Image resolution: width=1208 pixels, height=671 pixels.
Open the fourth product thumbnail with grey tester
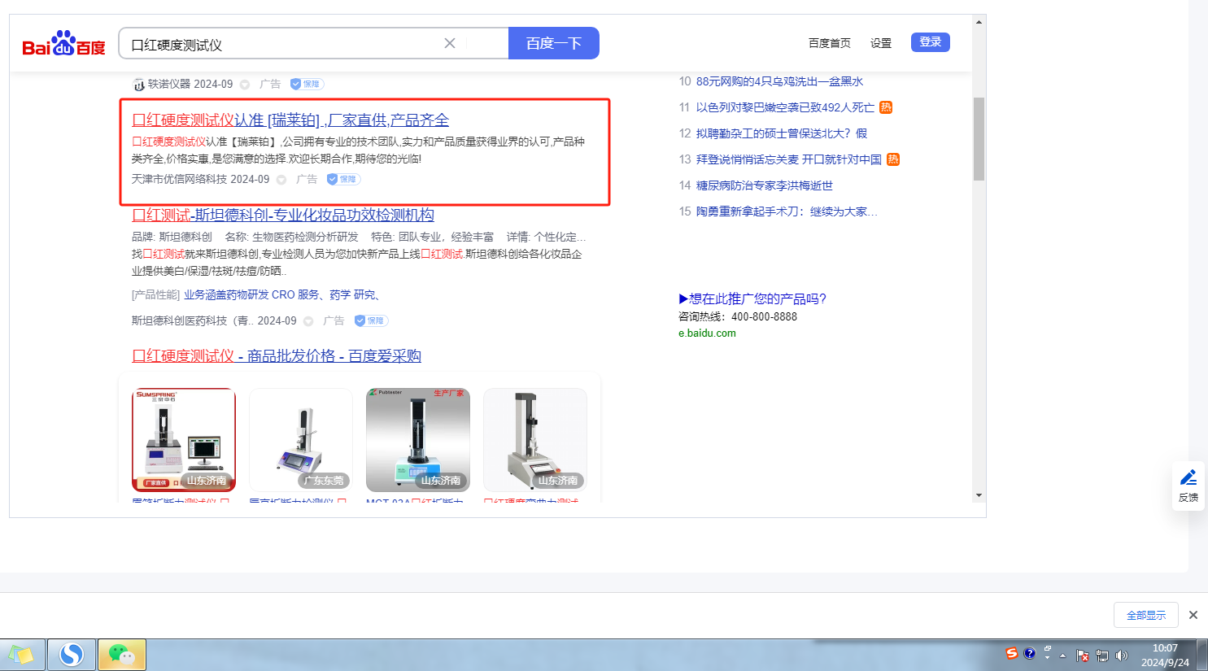pyautogui.click(x=535, y=440)
